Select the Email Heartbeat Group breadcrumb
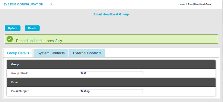 [200, 4]
